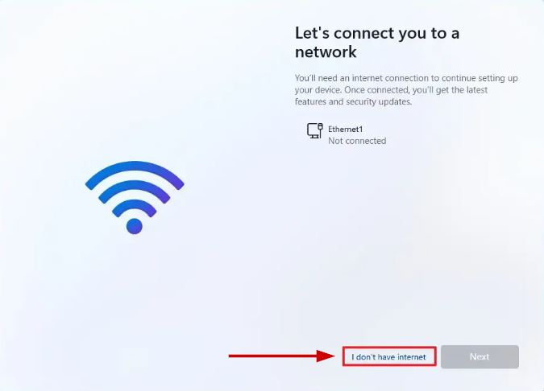Click the smallest inner Wi-Fi arc
Viewport: 544px width, 391px height.
click(135, 205)
